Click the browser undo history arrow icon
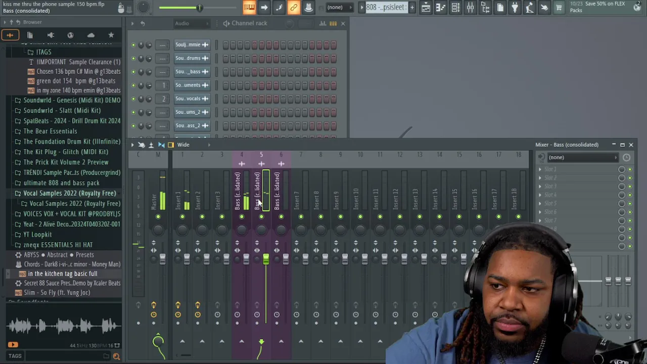This screenshot has height=364, width=647. pyautogui.click(x=18, y=22)
